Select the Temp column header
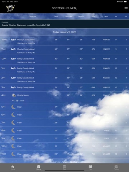 [x=56, y=16]
